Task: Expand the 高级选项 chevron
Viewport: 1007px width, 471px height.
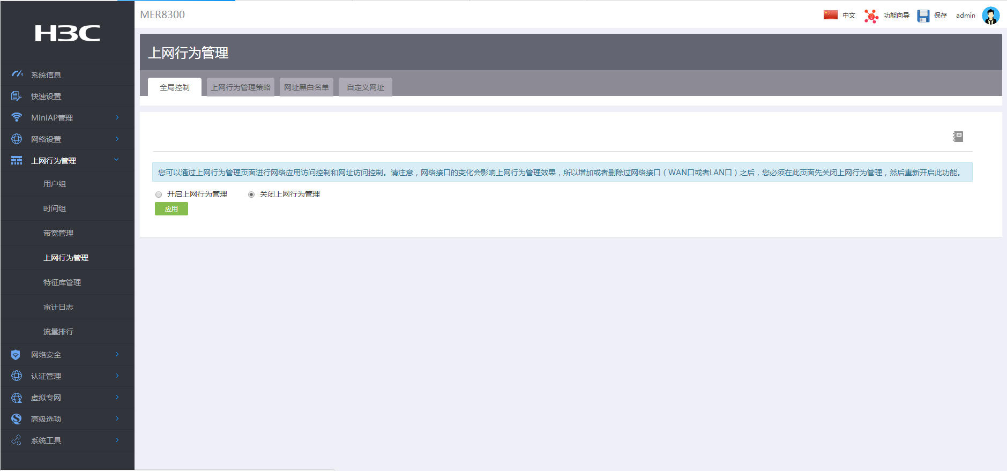Action: tap(117, 418)
